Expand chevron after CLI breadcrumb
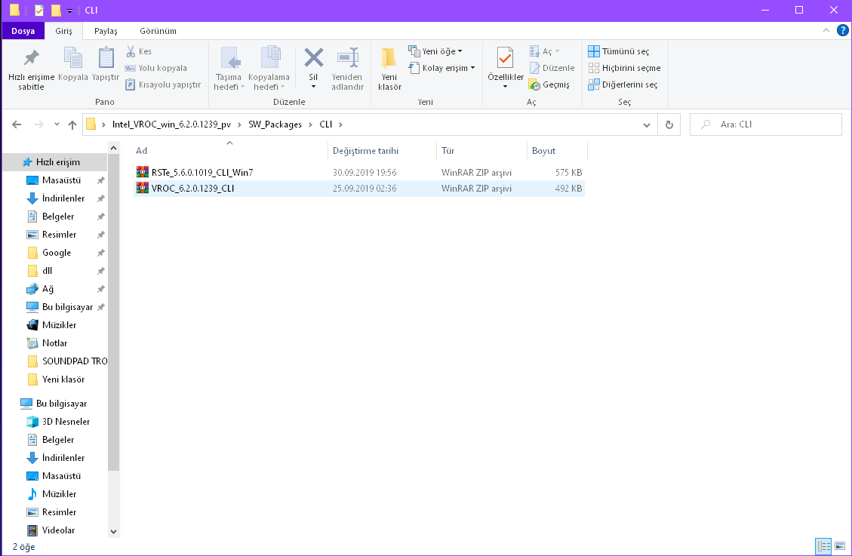Screen dimensions: 852x556 click(x=340, y=124)
